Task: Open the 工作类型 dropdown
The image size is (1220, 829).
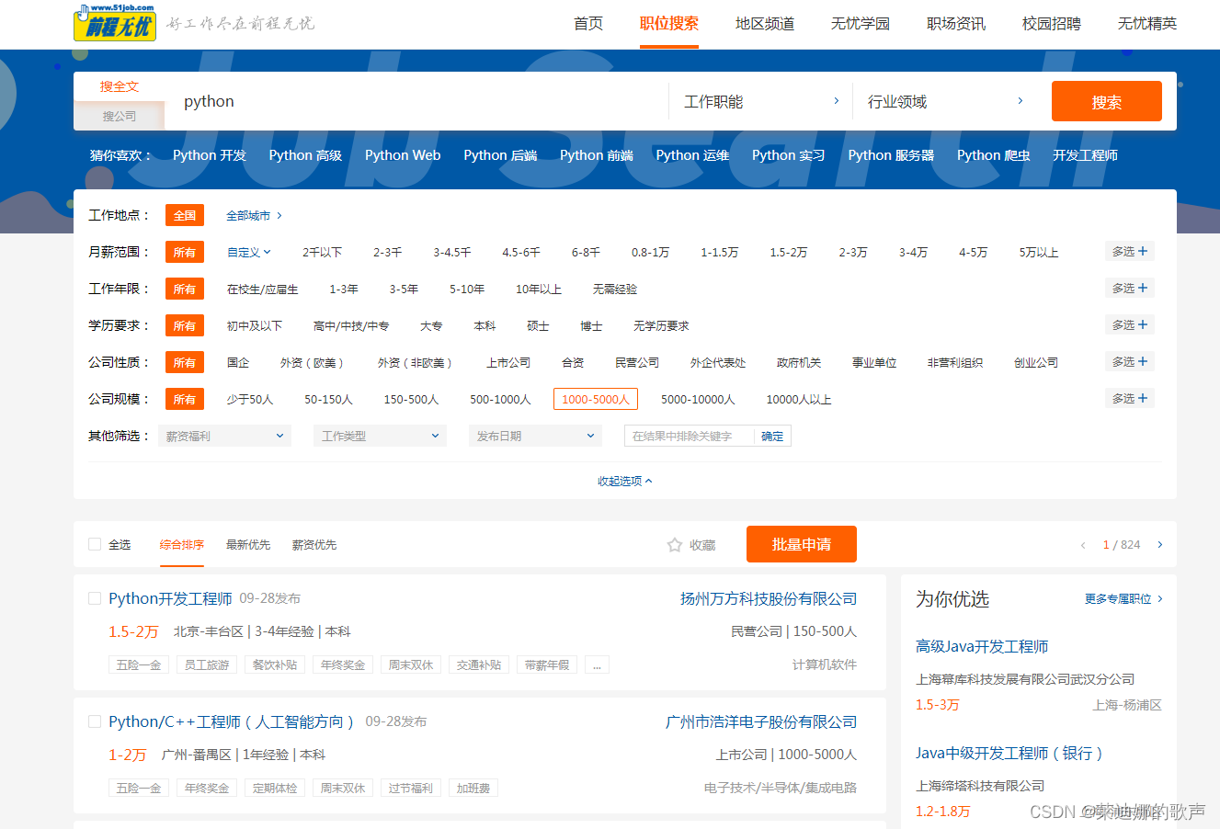Action: 380,436
